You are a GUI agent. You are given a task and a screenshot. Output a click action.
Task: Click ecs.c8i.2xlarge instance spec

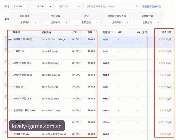tap(50, 87)
